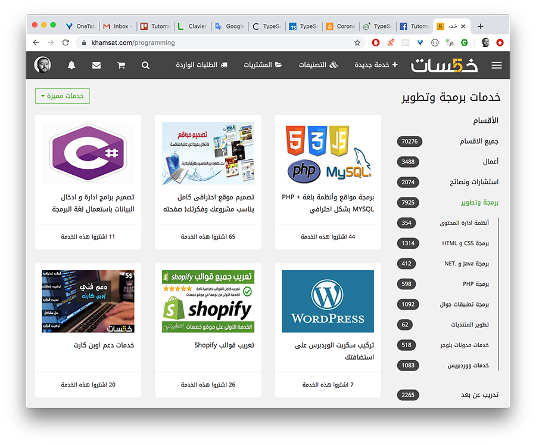
Task: Open Chrome profile avatar in toolbar
Action: 485,42
